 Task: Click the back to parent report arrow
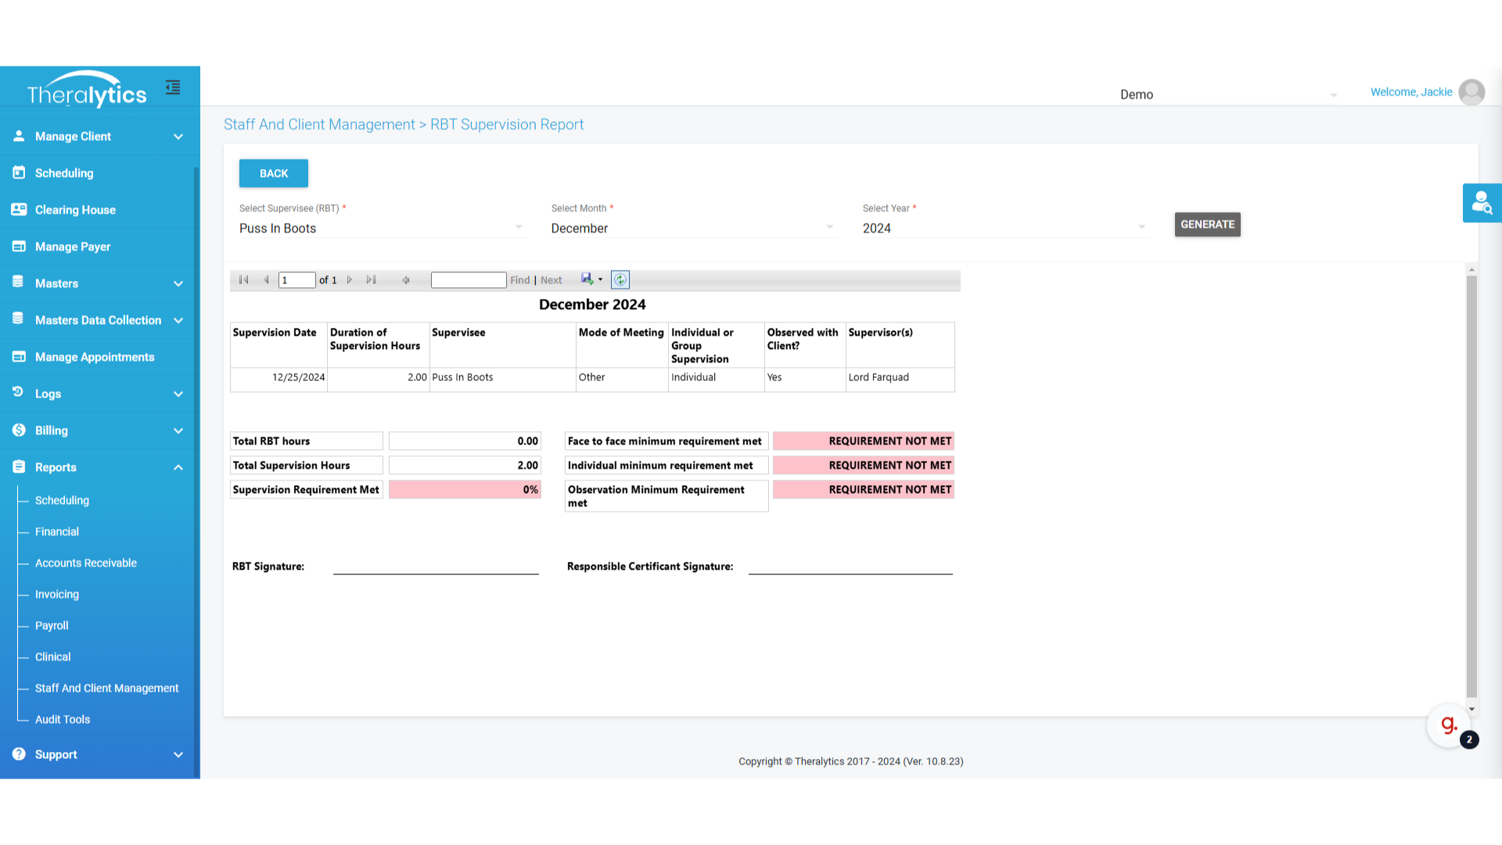pos(406,280)
